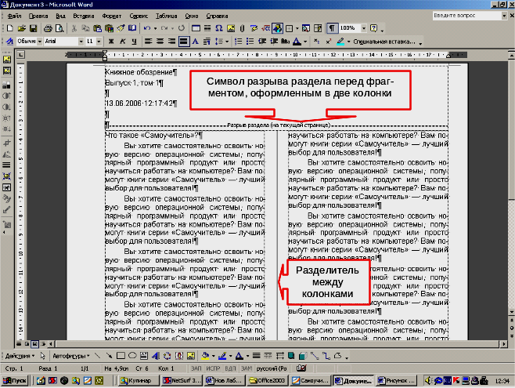Open the font size dropdown showing 11
The width and height of the screenshot is (515, 388).
coord(99,42)
